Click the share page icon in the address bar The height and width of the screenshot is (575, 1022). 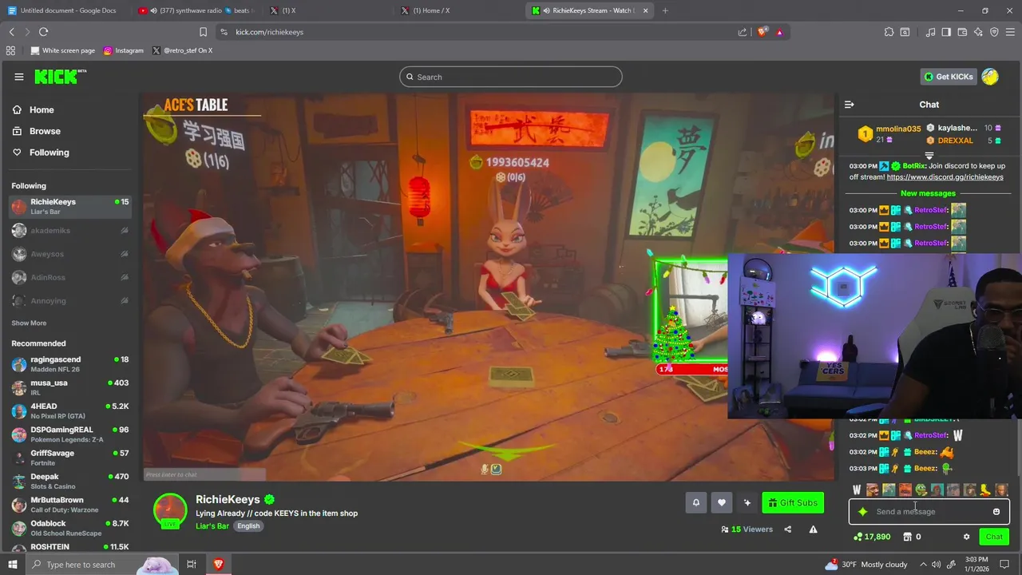pyautogui.click(x=743, y=32)
